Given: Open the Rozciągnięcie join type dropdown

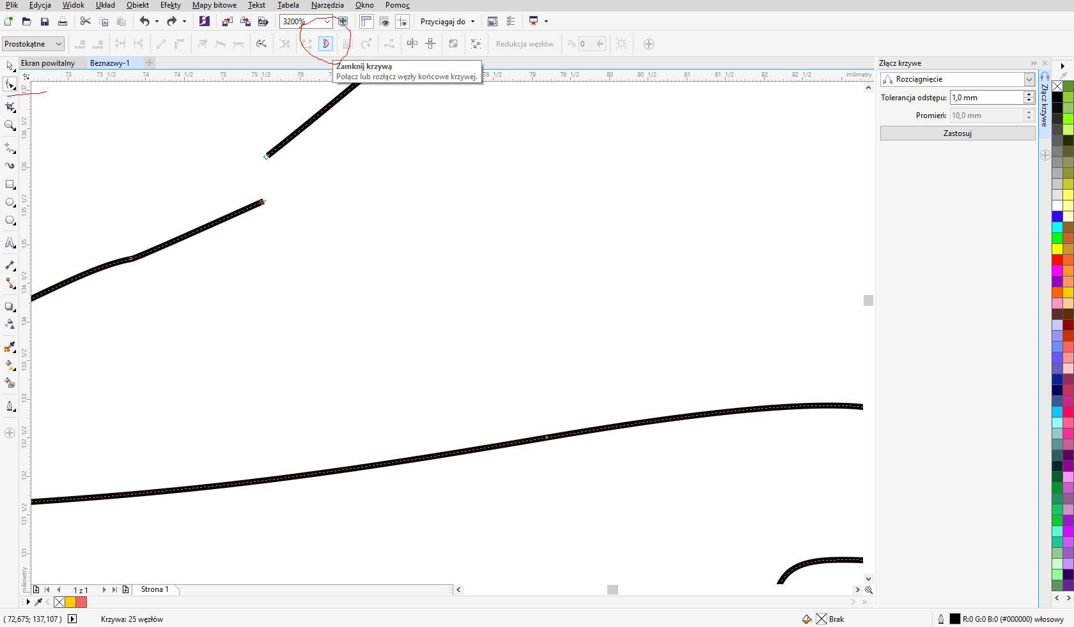Looking at the screenshot, I should point(1029,79).
